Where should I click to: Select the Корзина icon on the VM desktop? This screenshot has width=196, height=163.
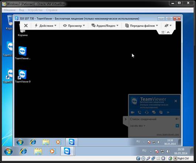tap(9, 22)
